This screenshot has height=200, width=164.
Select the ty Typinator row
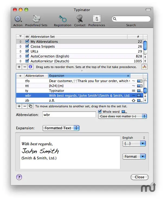pos(79,91)
